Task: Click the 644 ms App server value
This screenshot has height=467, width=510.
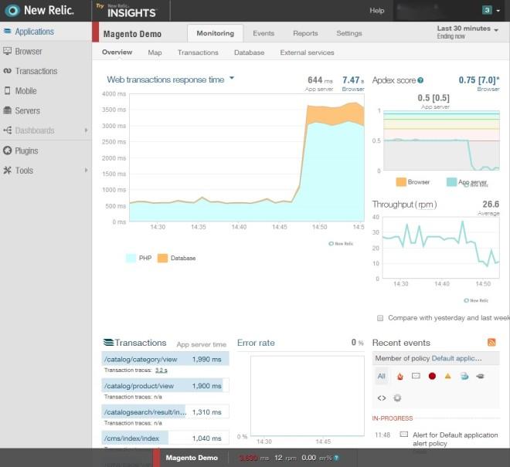Action: point(320,80)
